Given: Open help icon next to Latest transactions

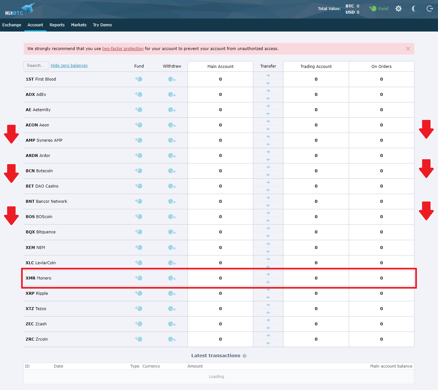Looking at the screenshot, I should [x=244, y=356].
